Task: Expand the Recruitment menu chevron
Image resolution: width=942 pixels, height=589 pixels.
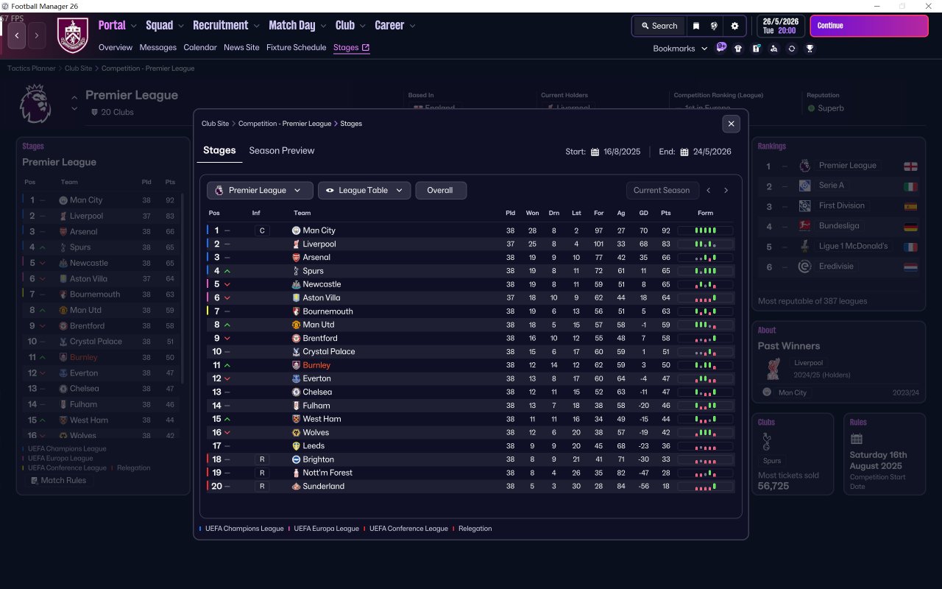Action: [257, 26]
